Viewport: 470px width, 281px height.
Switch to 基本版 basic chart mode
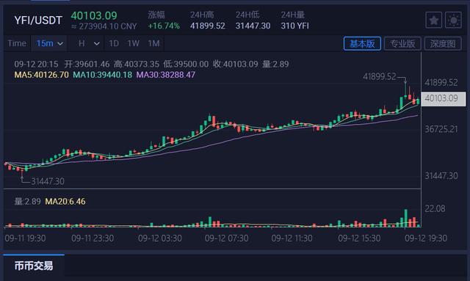click(362, 44)
